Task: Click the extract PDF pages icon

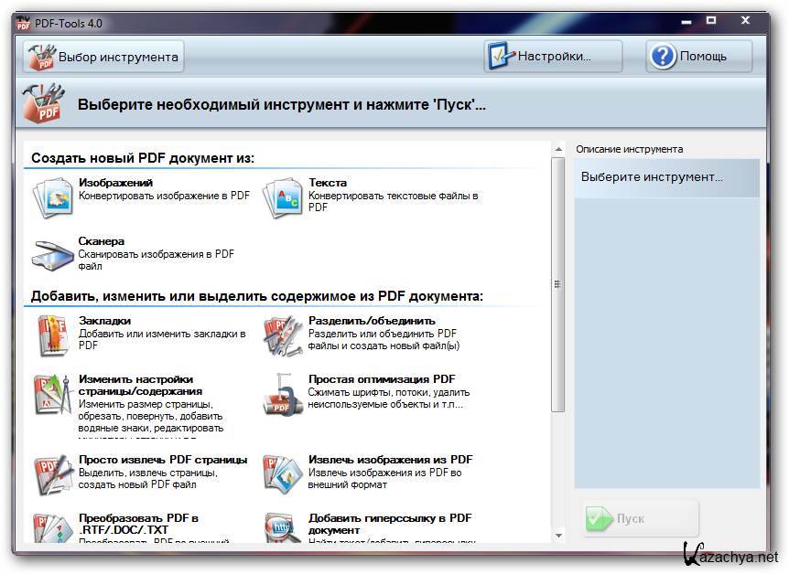Action: (52, 473)
